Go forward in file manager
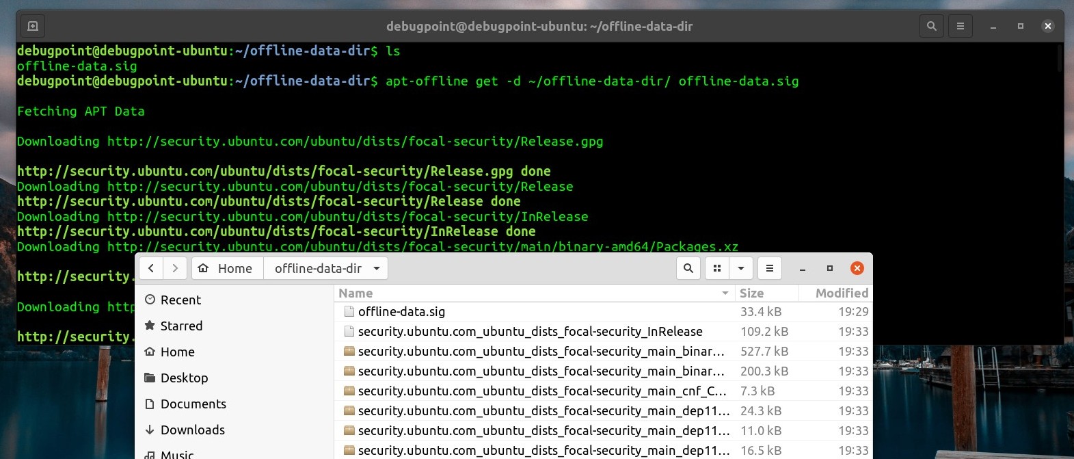This screenshot has width=1074, height=459. click(175, 268)
